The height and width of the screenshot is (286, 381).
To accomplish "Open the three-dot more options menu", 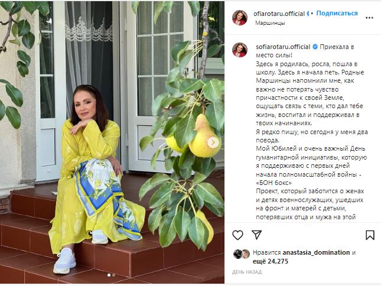I will click(369, 18).
